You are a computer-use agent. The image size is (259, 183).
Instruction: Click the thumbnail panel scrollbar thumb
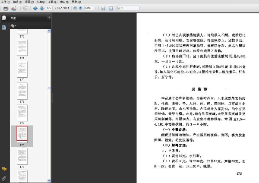49,88
